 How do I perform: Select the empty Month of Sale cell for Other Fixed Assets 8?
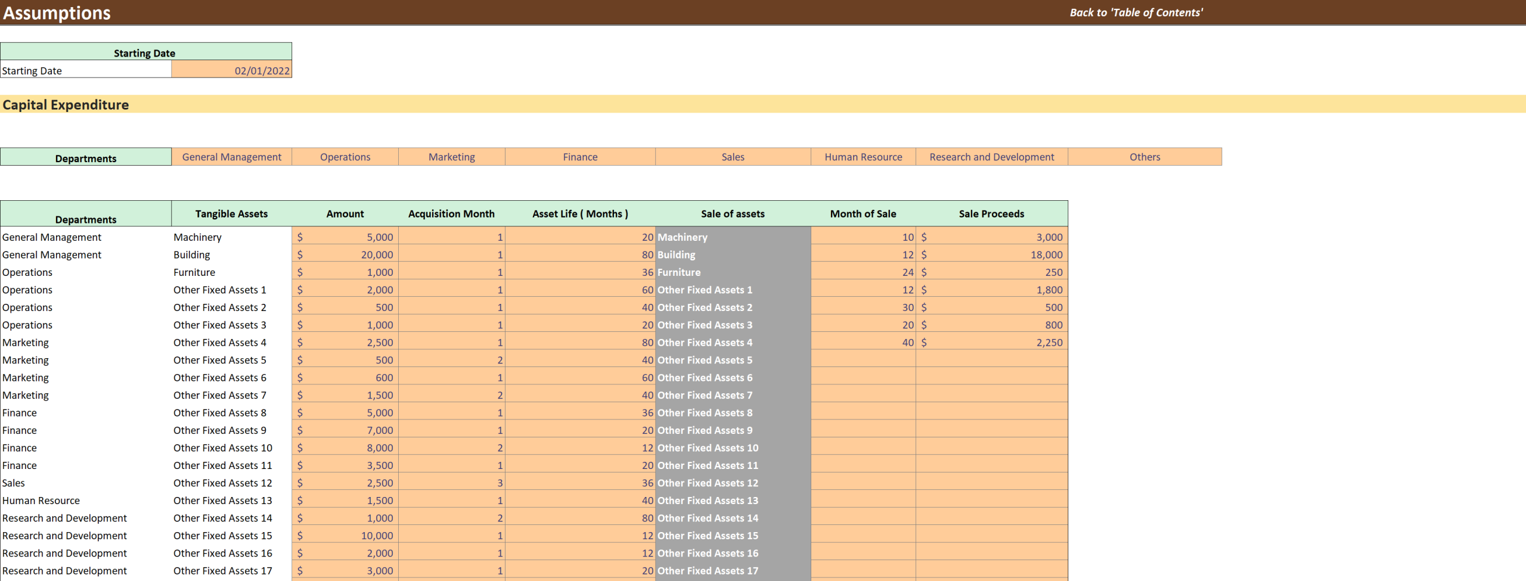pyautogui.click(x=863, y=413)
